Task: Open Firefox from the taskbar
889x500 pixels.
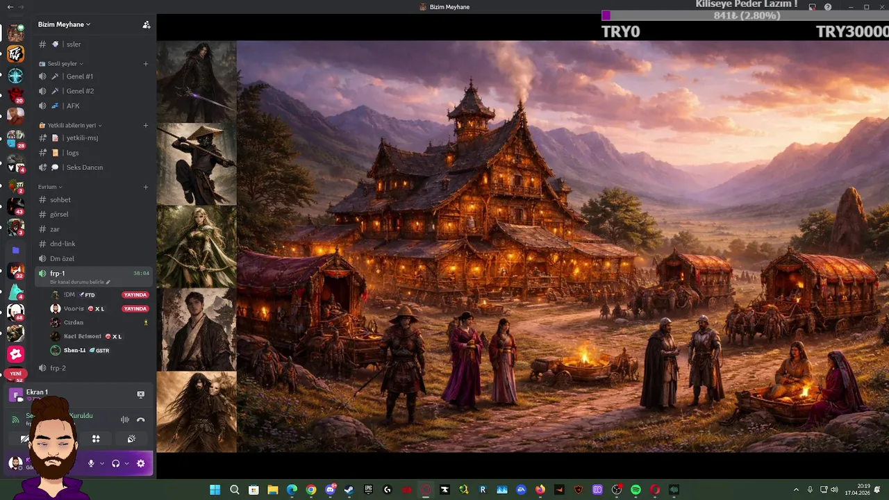Action: (540, 490)
